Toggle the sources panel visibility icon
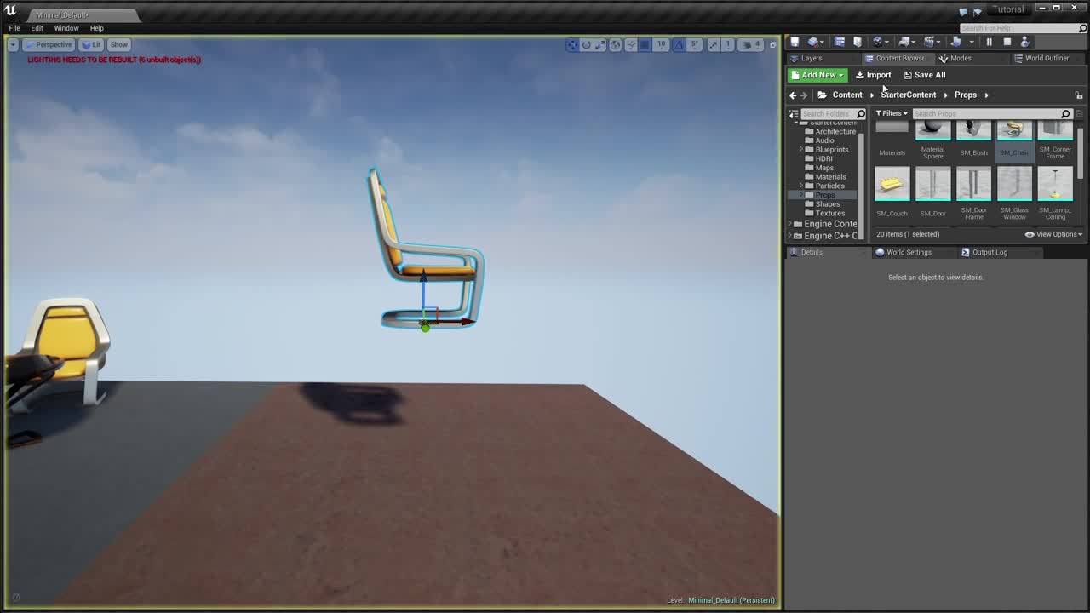 (x=793, y=113)
